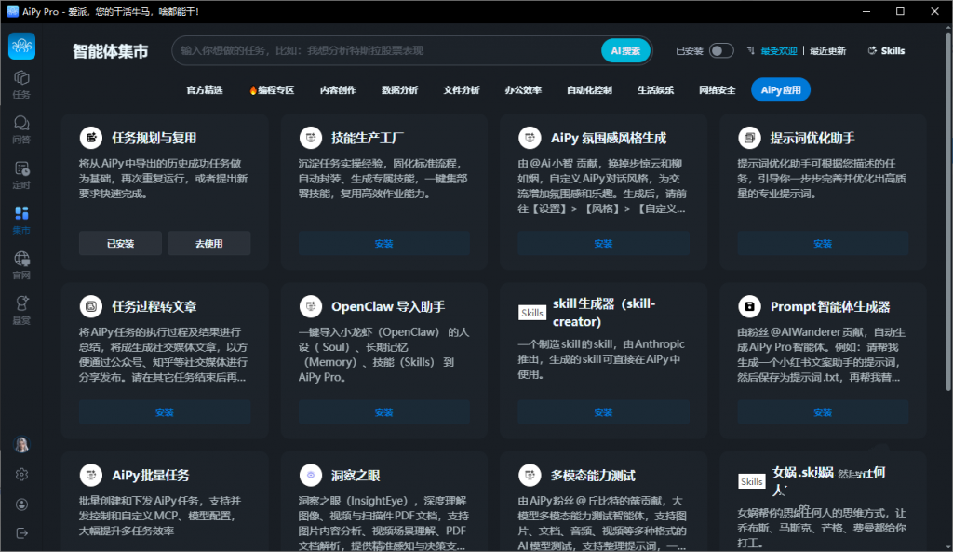Click the sort icon beside 最受欢迎
This screenshot has height=552, width=953.
(751, 50)
